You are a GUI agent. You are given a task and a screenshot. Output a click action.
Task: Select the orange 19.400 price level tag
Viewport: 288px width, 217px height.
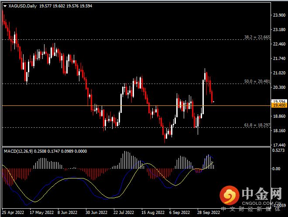pyautogui.click(x=279, y=105)
